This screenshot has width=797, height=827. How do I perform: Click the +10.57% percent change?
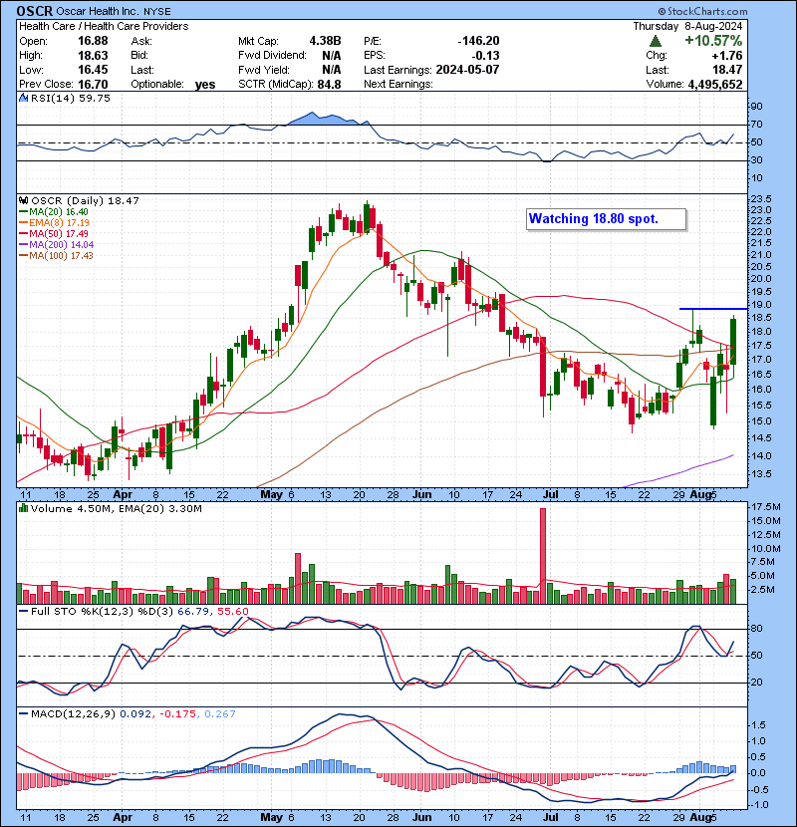coord(713,41)
